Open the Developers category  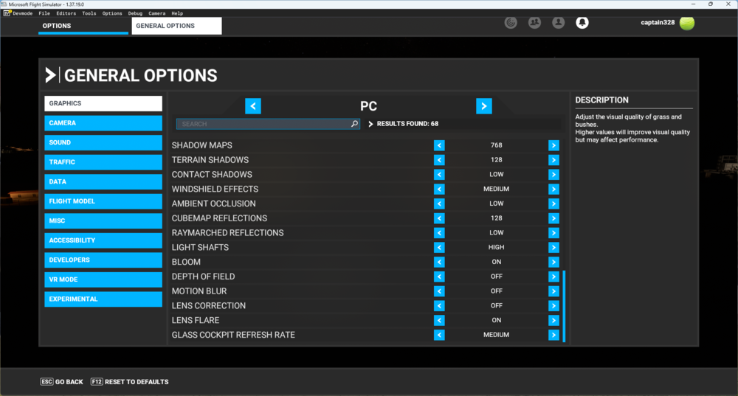(103, 260)
